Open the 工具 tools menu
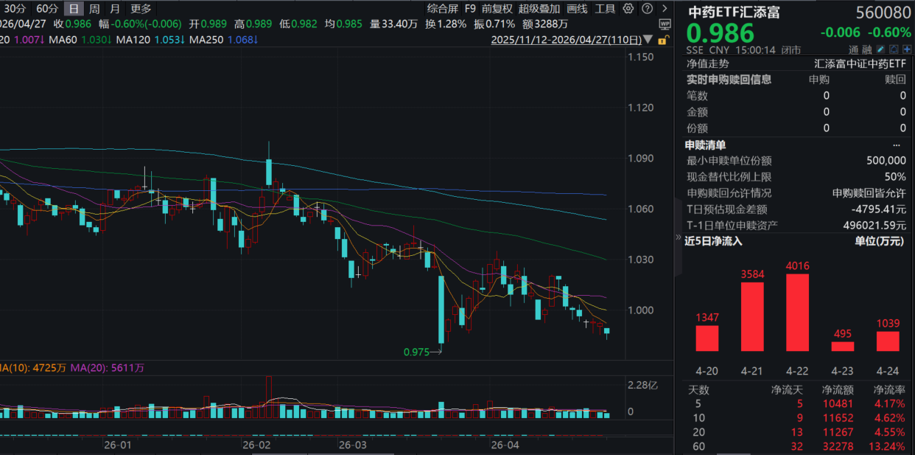Image resolution: width=915 pixels, height=455 pixels. pyautogui.click(x=606, y=9)
